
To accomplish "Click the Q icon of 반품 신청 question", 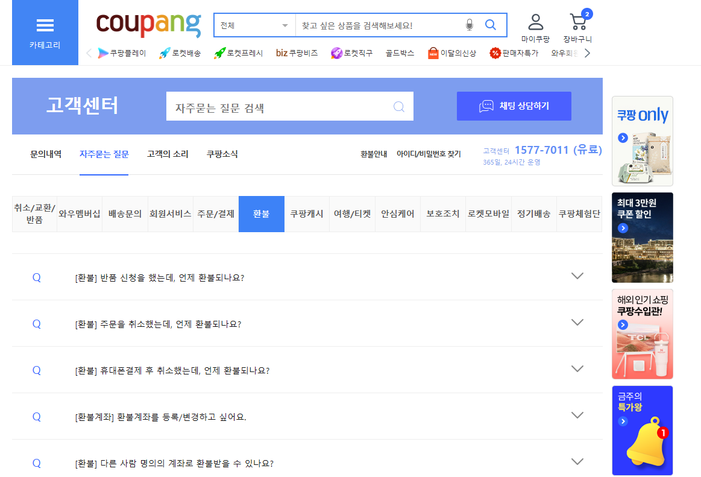I will [37, 277].
